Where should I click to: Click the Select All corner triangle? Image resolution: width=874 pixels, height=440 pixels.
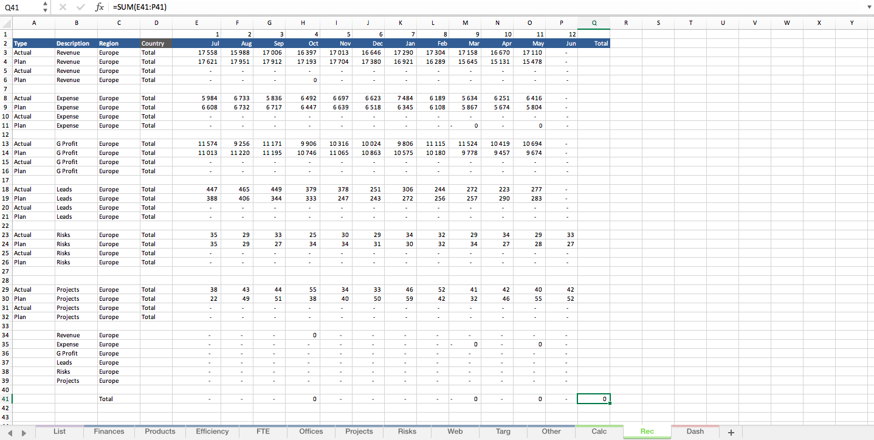tap(6, 23)
